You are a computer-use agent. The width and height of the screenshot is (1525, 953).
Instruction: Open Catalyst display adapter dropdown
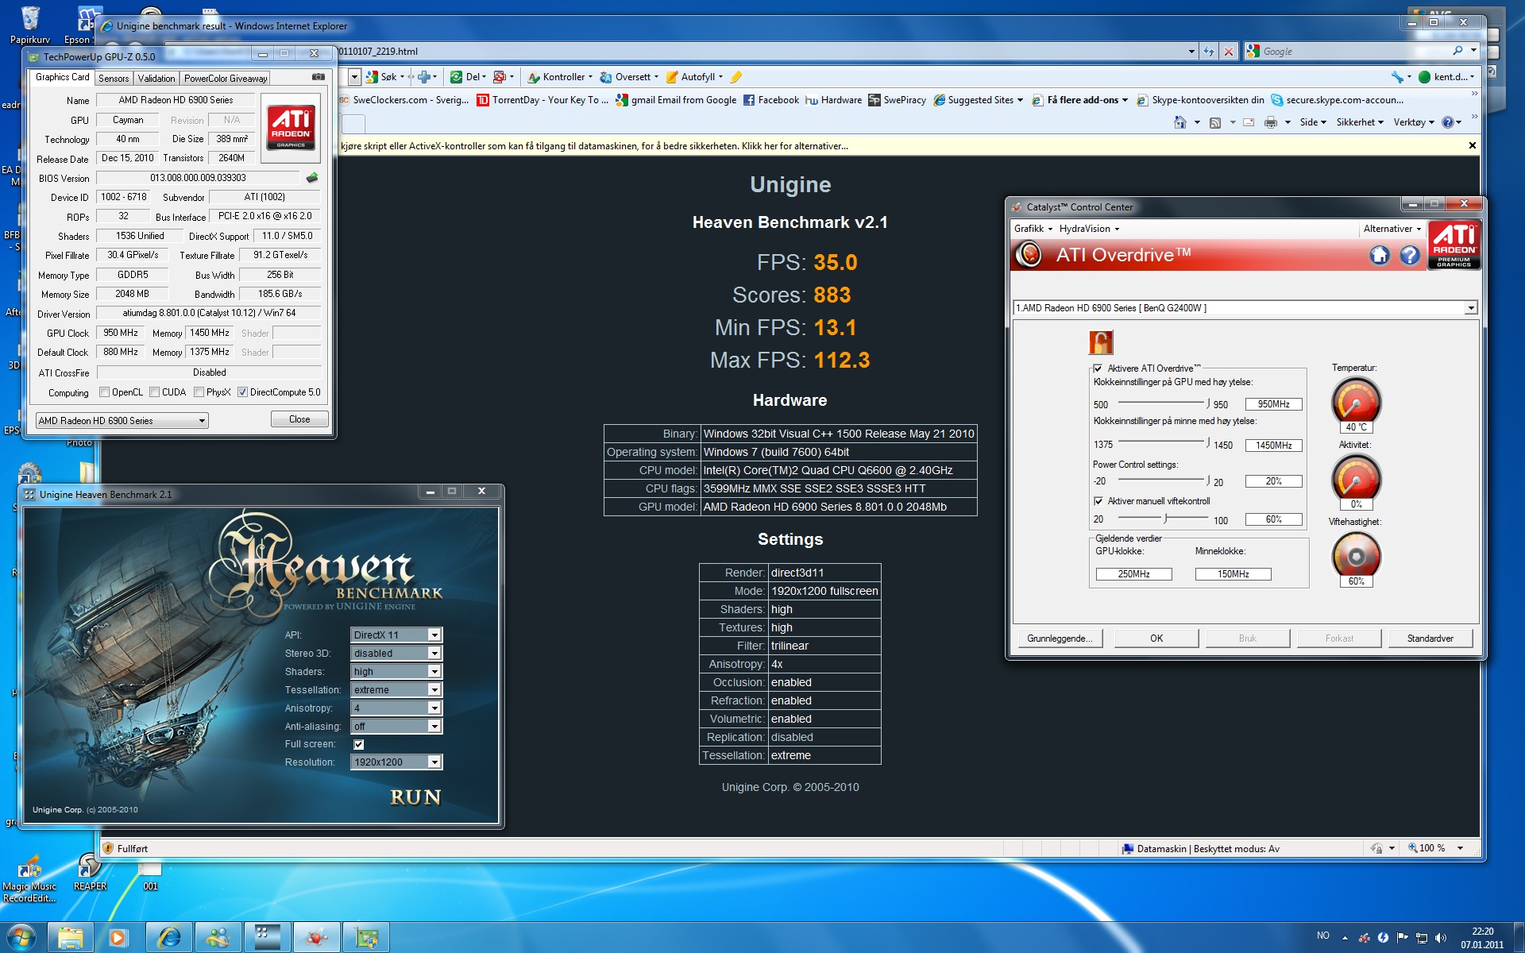[1470, 308]
